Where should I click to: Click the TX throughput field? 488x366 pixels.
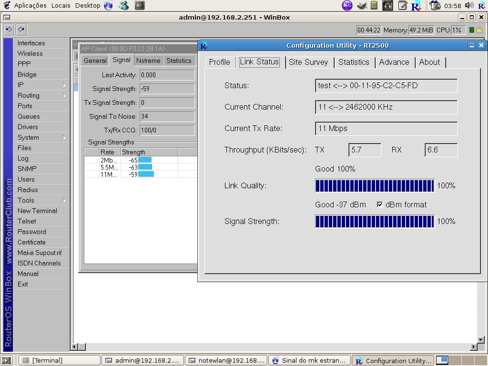[x=365, y=150]
